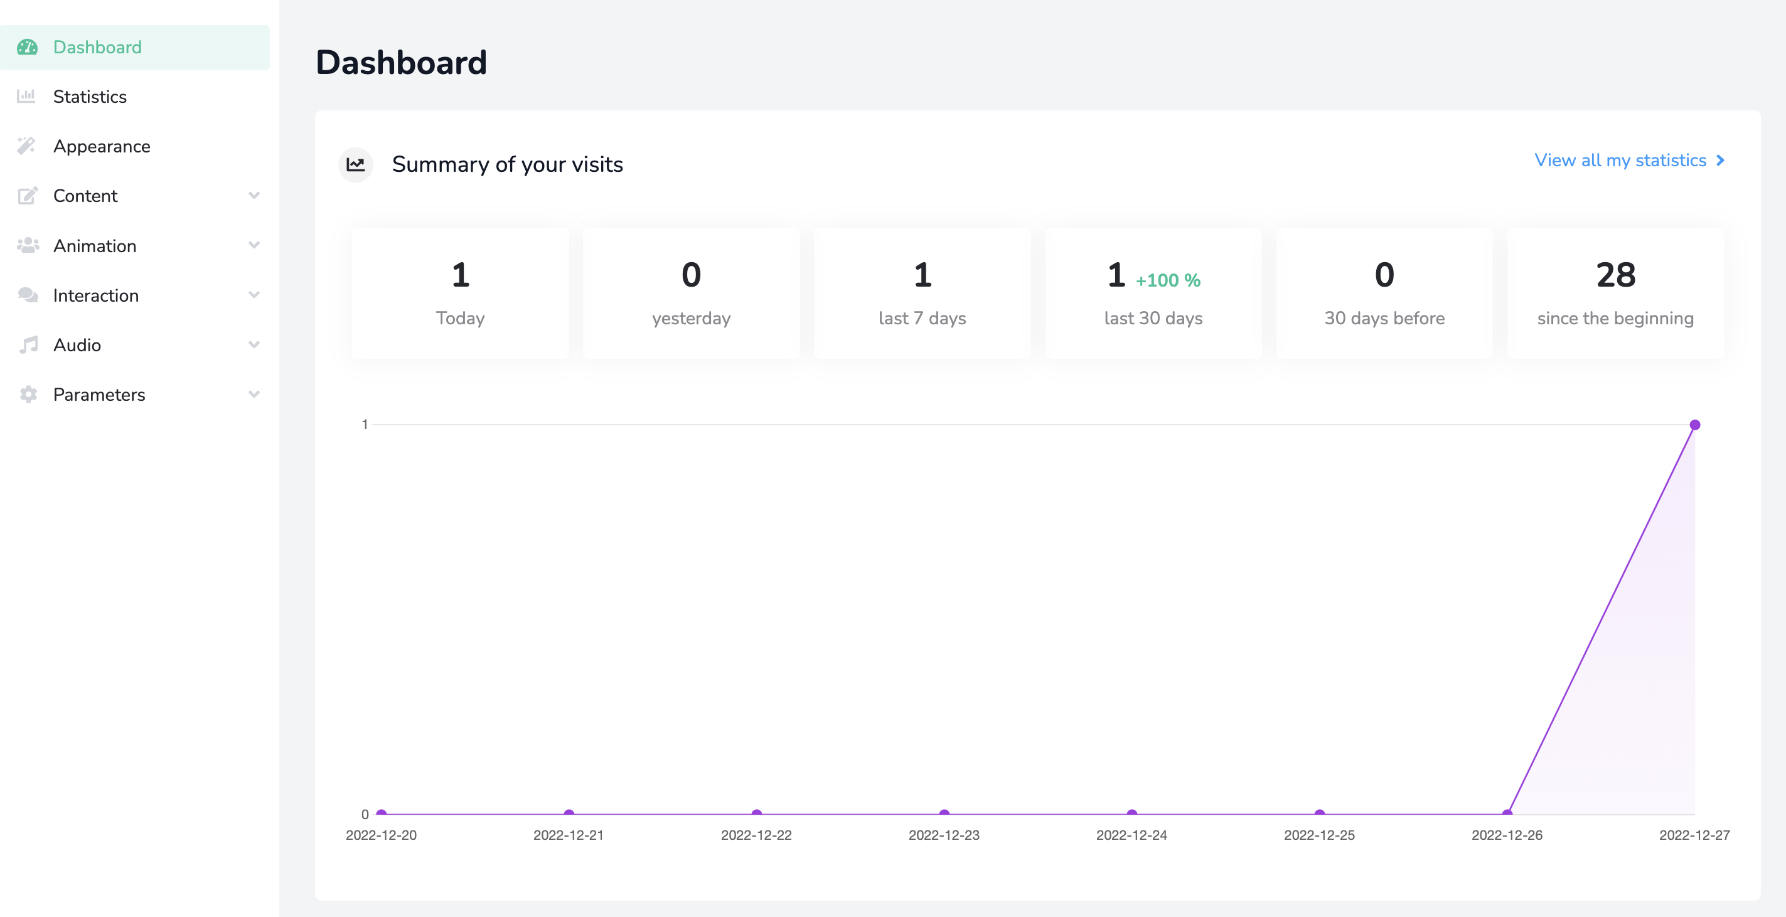Click the Content edit pencil icon
The image size is (1786, 917).
[x=27, y=196]
